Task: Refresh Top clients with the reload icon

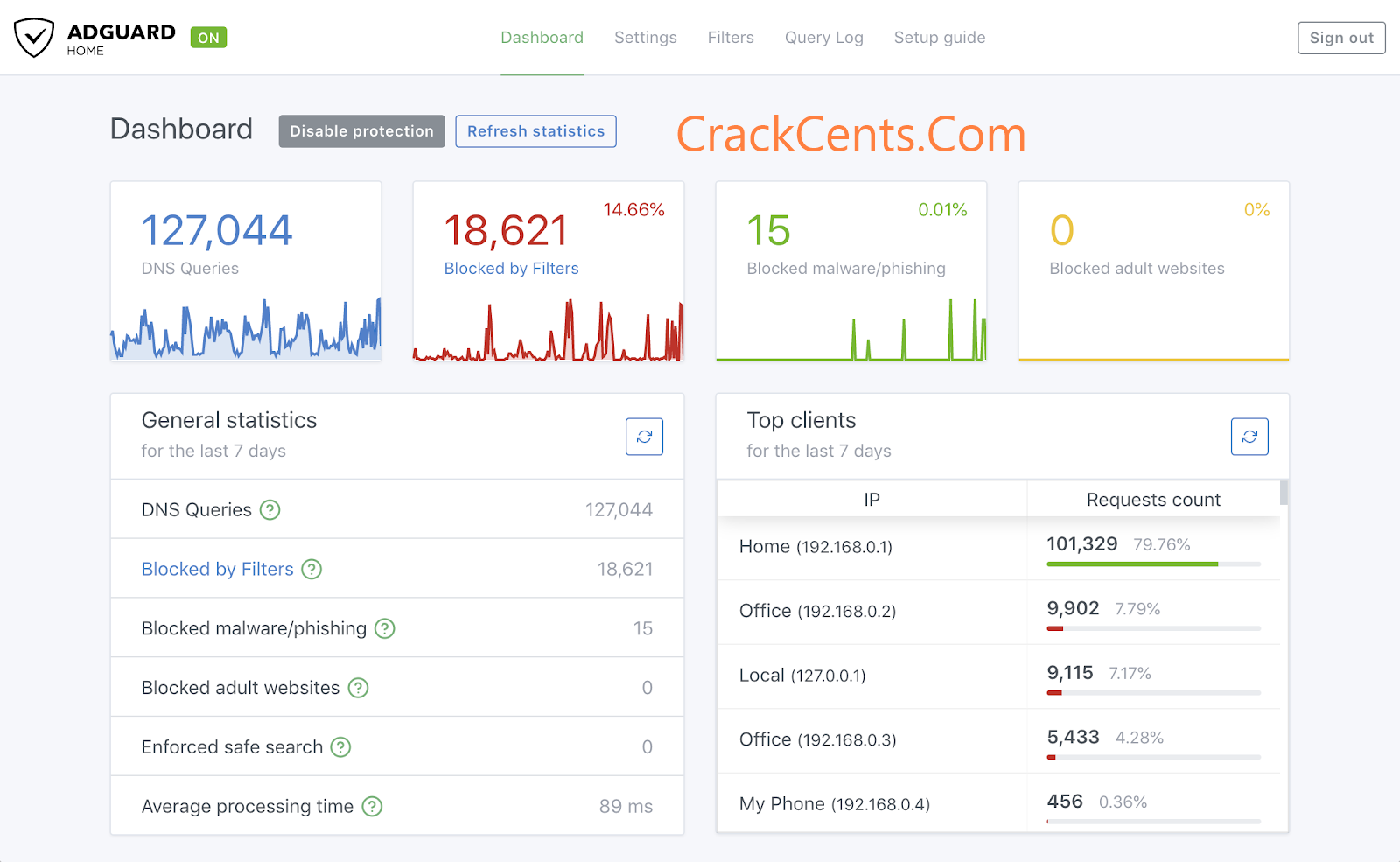Action: point(1249,437)
